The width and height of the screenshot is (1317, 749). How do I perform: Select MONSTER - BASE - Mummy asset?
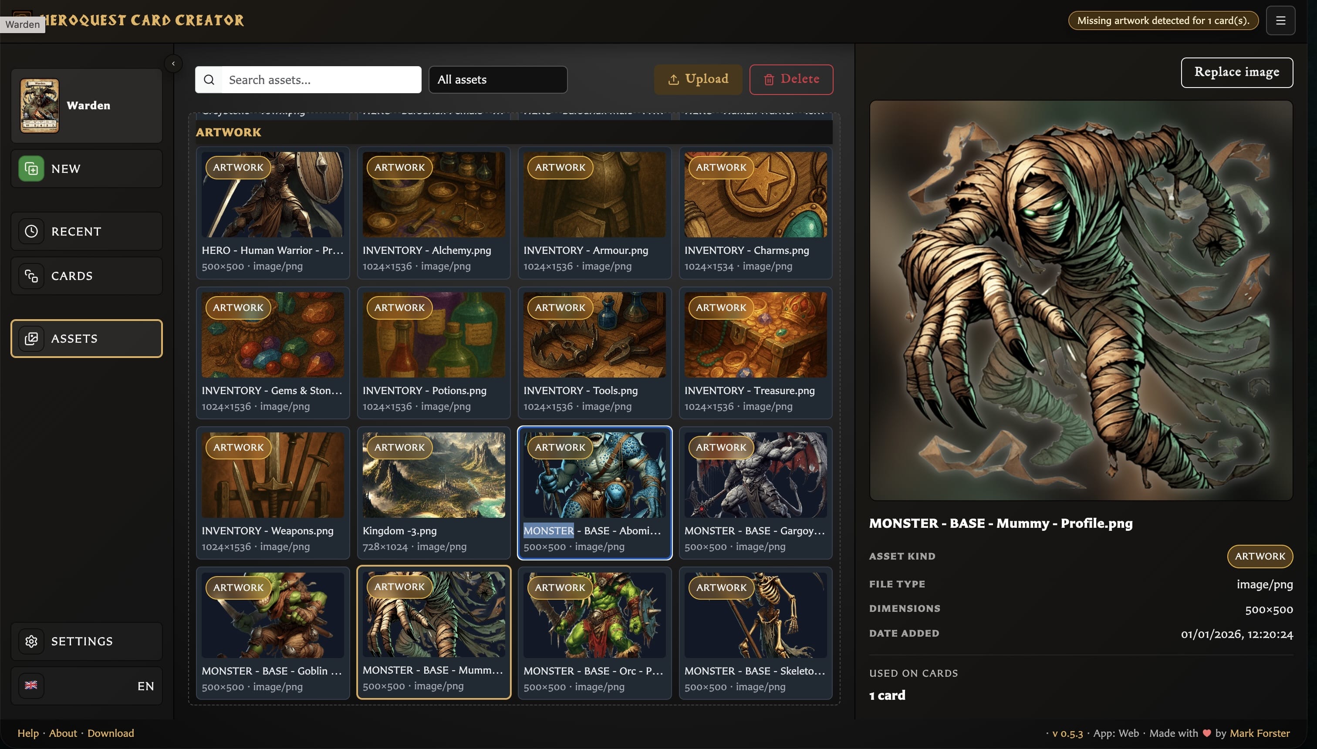coord(434,633)
